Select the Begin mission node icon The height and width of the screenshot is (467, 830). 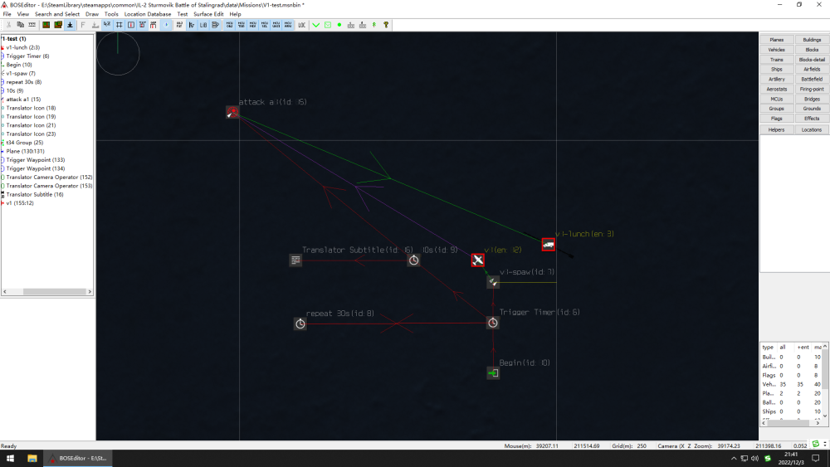point(493,373)
